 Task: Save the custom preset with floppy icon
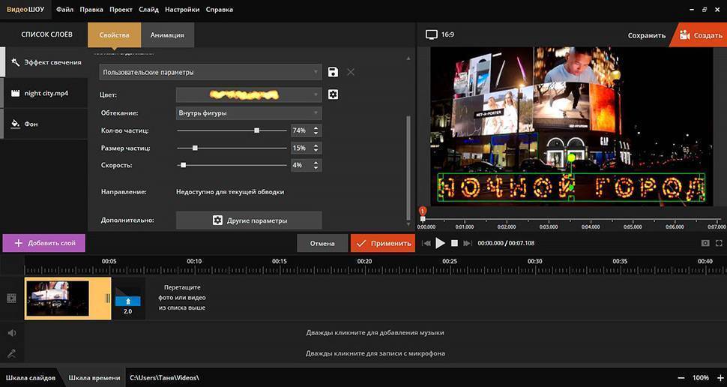334,72
